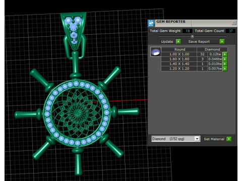Screen dimensions: 242x181
Task: Click the Total Gem Count value 37
Action: pos(230,31)
